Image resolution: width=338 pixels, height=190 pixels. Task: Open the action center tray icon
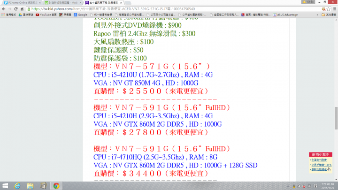[x=309, y=186]
